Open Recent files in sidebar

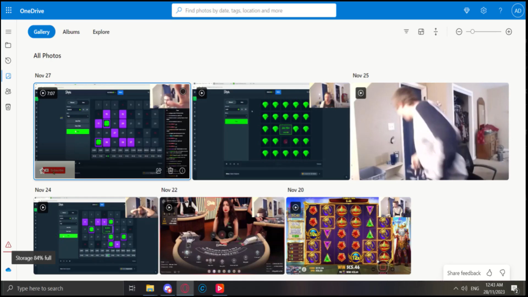8,61
